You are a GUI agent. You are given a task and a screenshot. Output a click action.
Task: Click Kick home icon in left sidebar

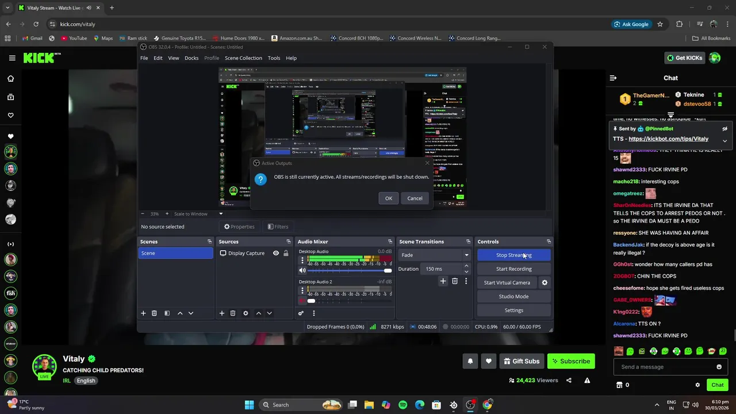[10, 79]
